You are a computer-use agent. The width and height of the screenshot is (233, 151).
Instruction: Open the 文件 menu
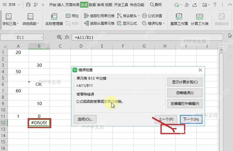[12, 5]
